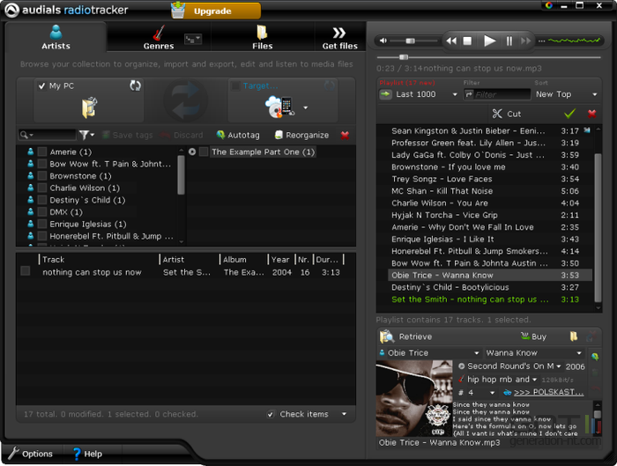The height and width of the screenshot is (466, 617).
Task: Click the icon beside Sean Kingston track duration
Action: [x=587, y=130]
